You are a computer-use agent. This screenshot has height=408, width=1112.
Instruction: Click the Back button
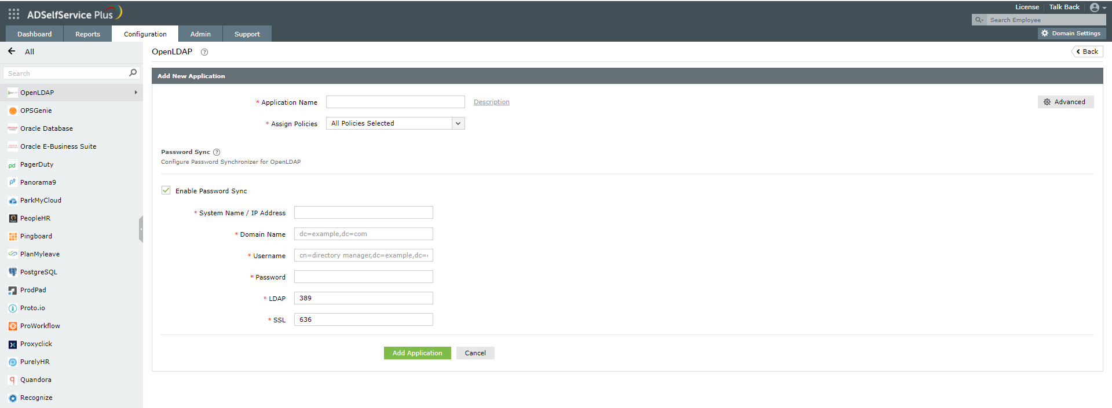click(x=1087, y=52)
